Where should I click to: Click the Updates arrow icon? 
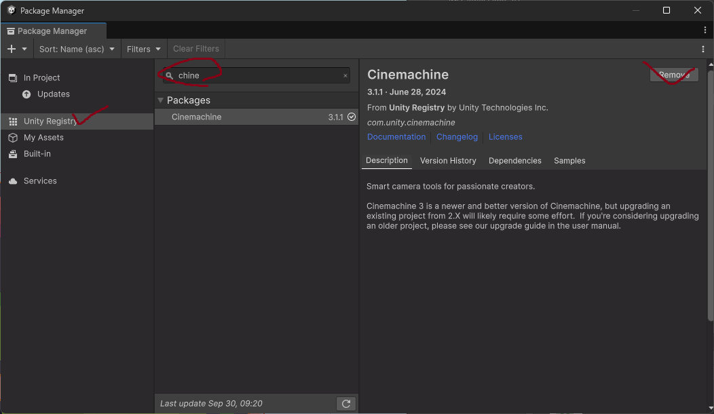[26, 94]
